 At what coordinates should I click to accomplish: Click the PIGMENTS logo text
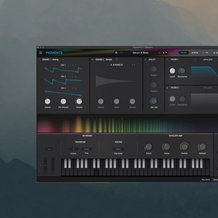[x=54, y=53]
